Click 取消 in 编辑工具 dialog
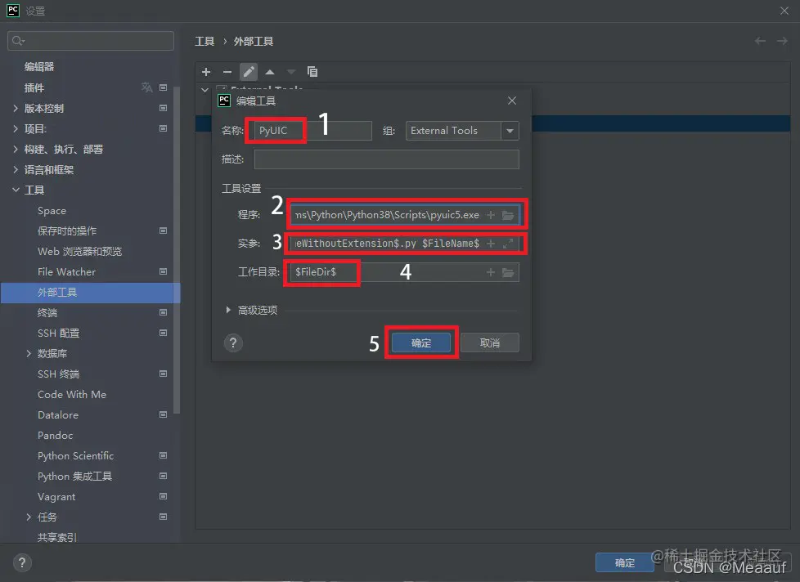The image size is (800, 582). click(490, 343)
